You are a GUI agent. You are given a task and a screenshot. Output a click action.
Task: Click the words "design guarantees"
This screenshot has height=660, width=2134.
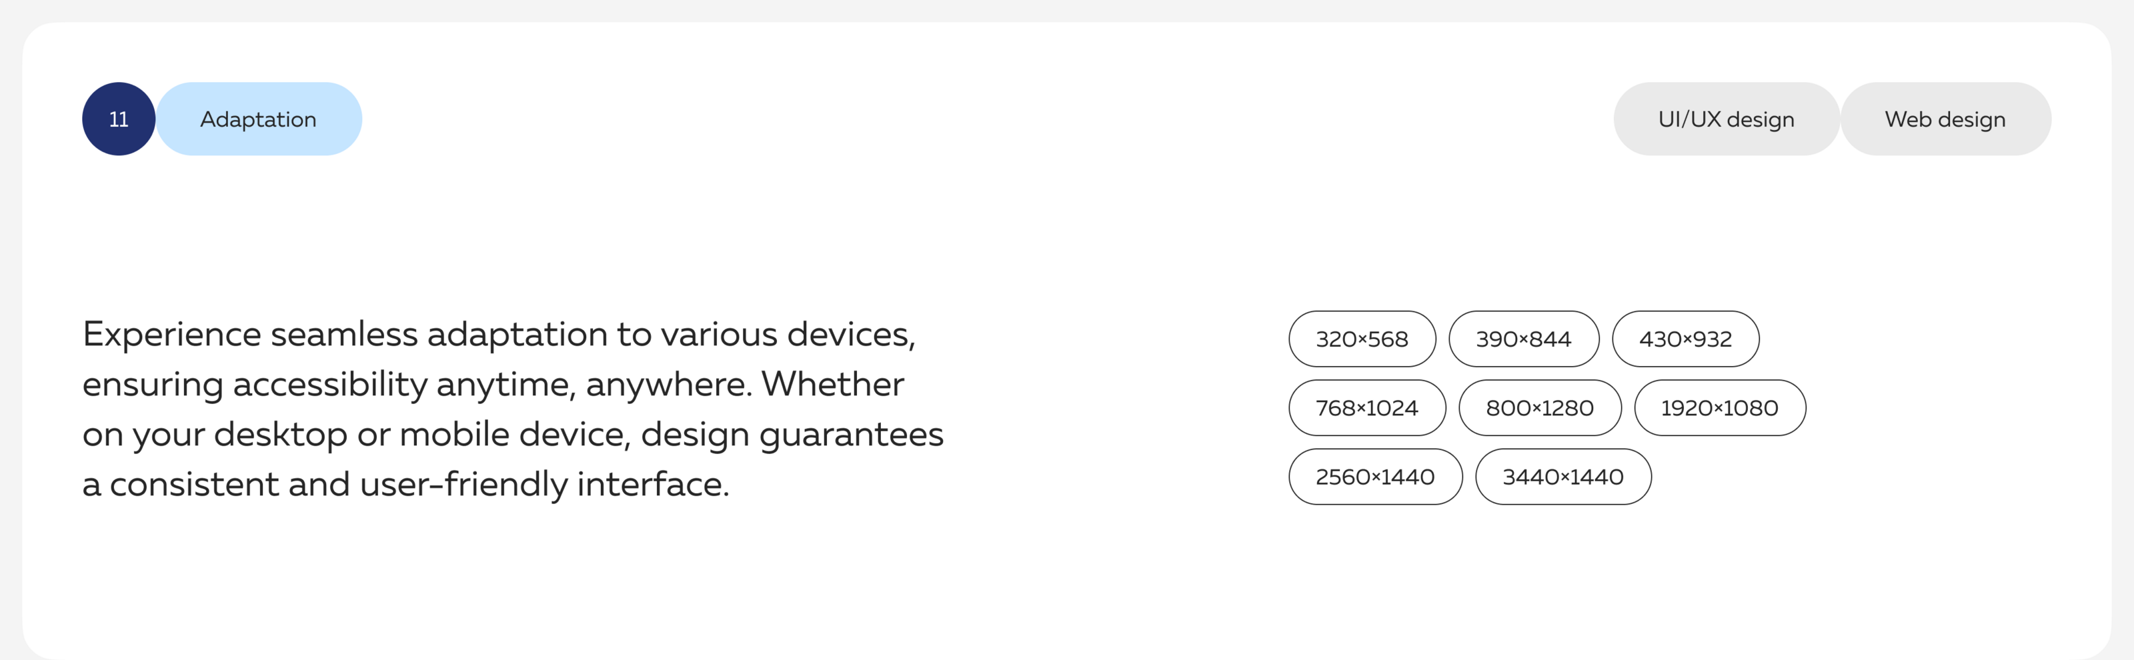click(791, 435)
